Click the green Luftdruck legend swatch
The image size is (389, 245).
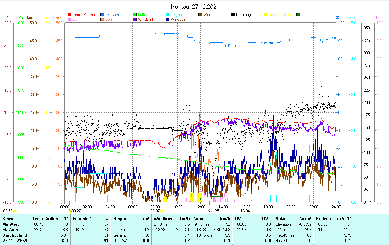point(135,15)
